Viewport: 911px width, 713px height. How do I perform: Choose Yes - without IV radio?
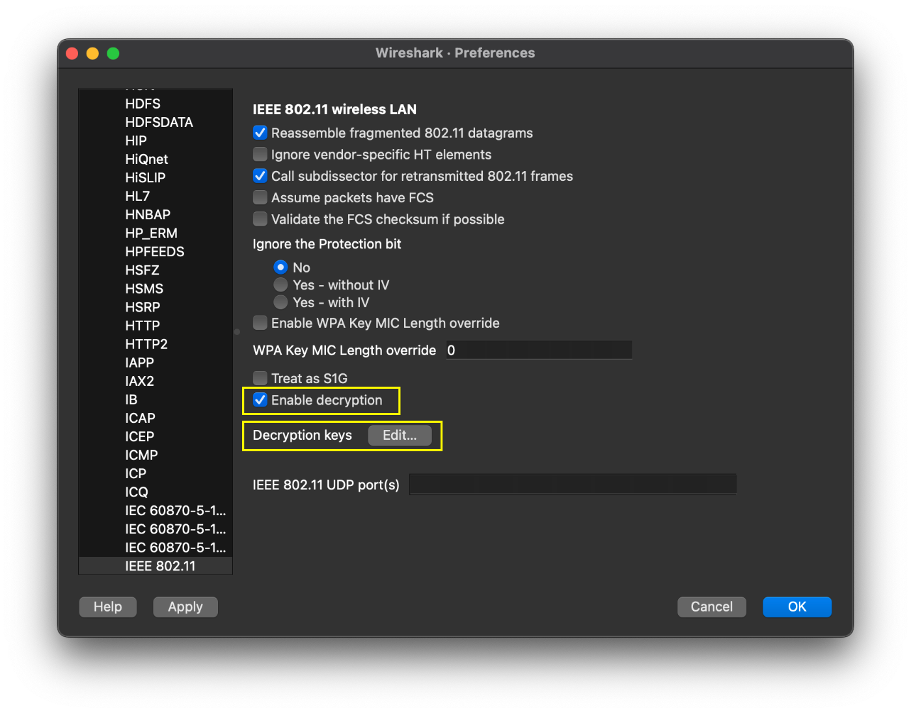280,284
